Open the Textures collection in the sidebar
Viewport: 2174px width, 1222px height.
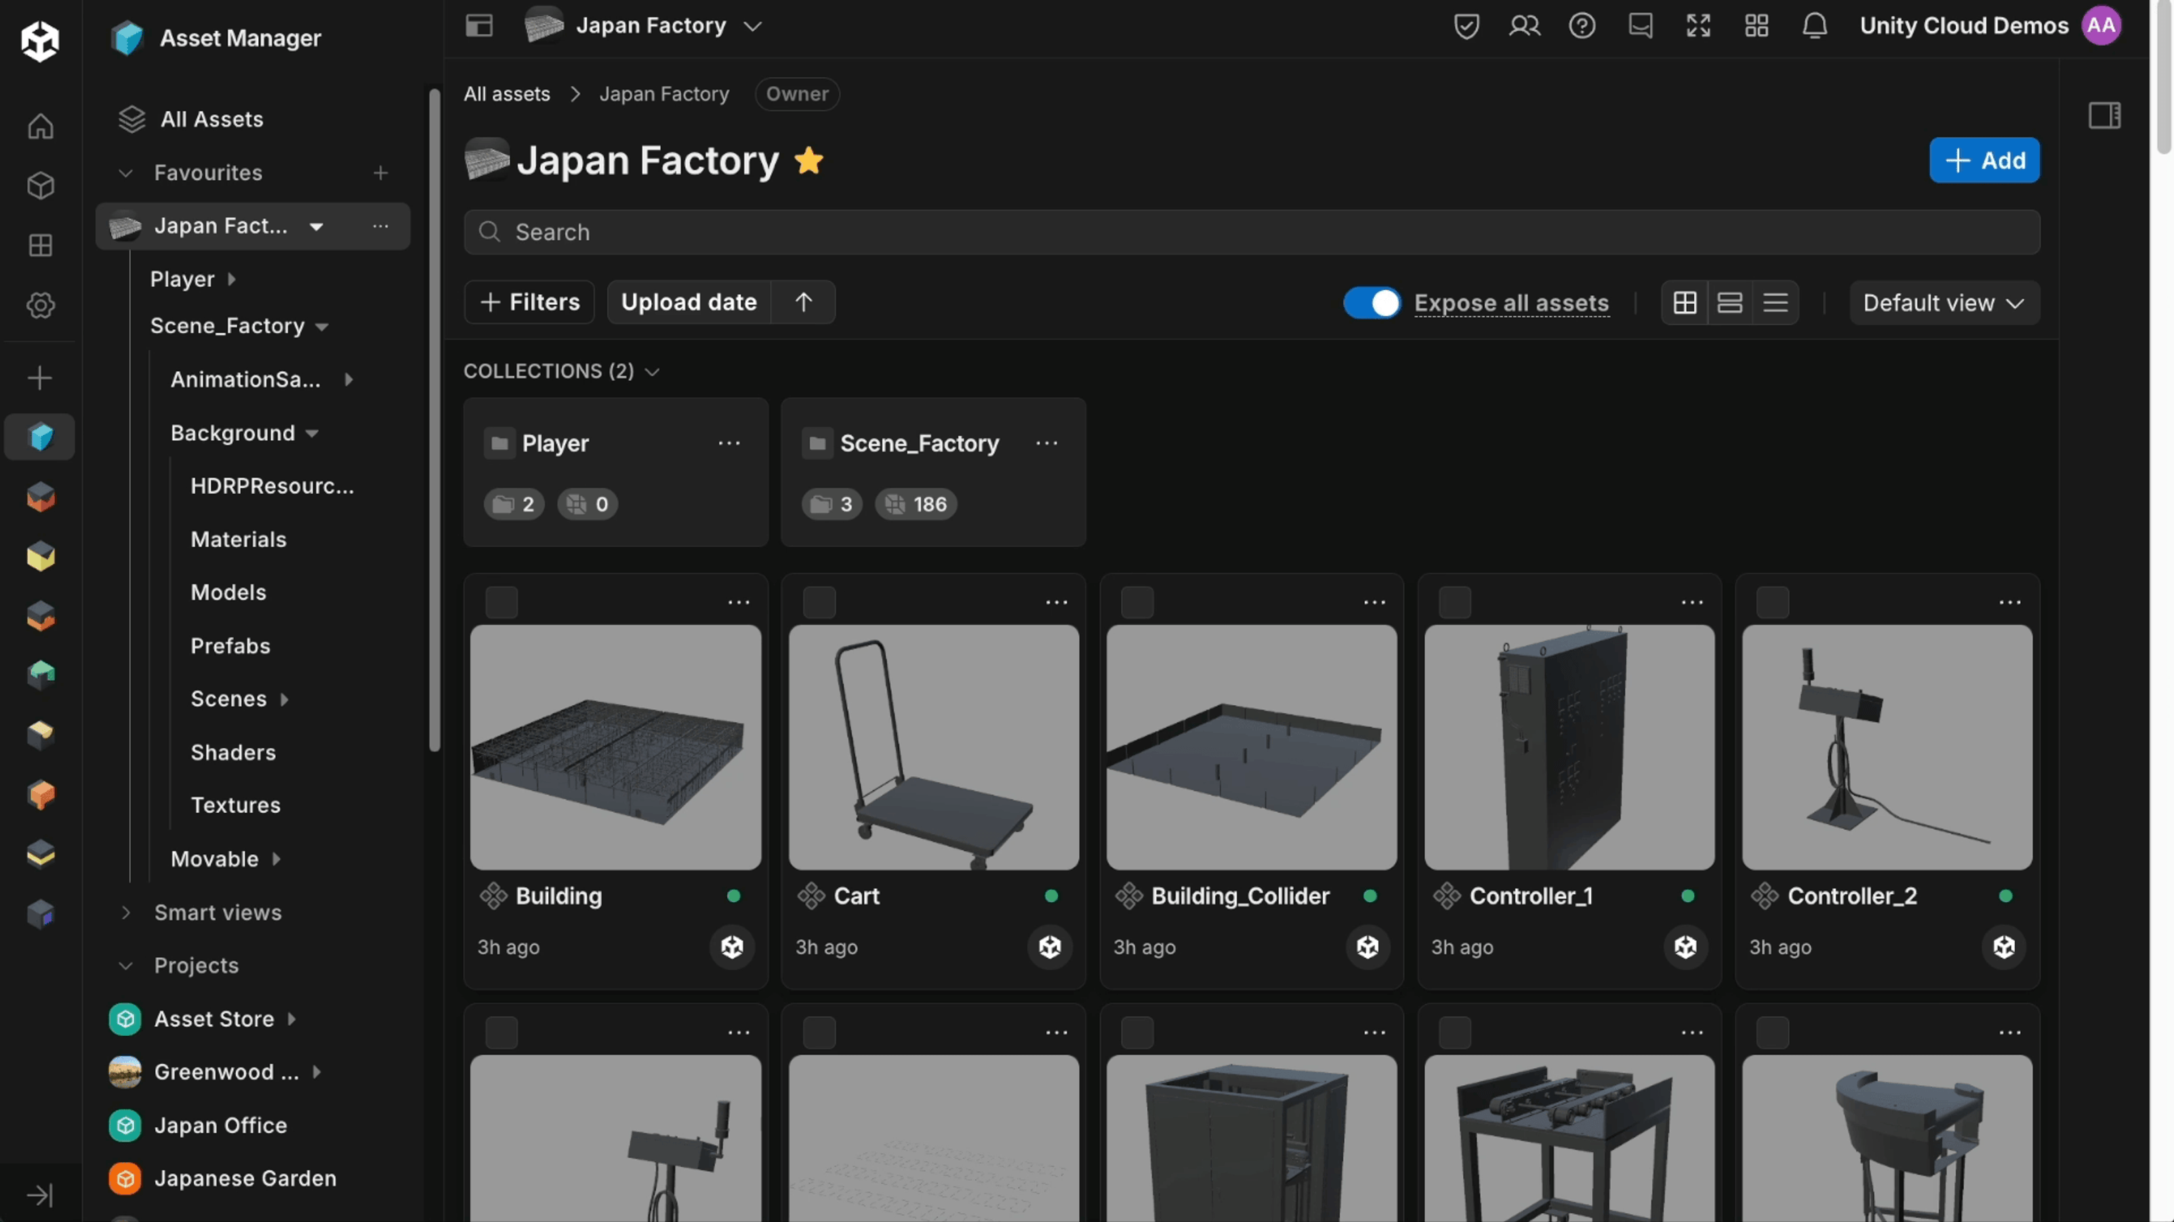coord(235,805)
